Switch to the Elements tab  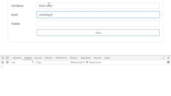click(17, 58)
